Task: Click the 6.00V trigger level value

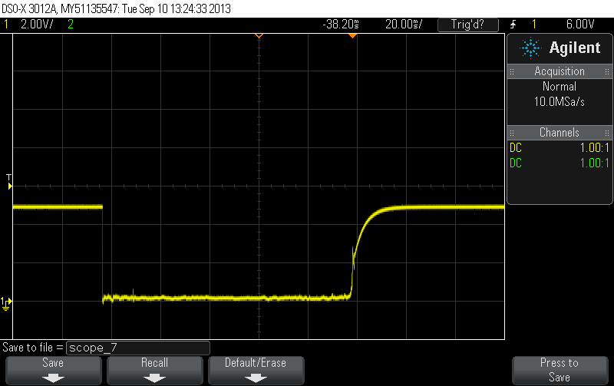Action: tap(580, 25)
